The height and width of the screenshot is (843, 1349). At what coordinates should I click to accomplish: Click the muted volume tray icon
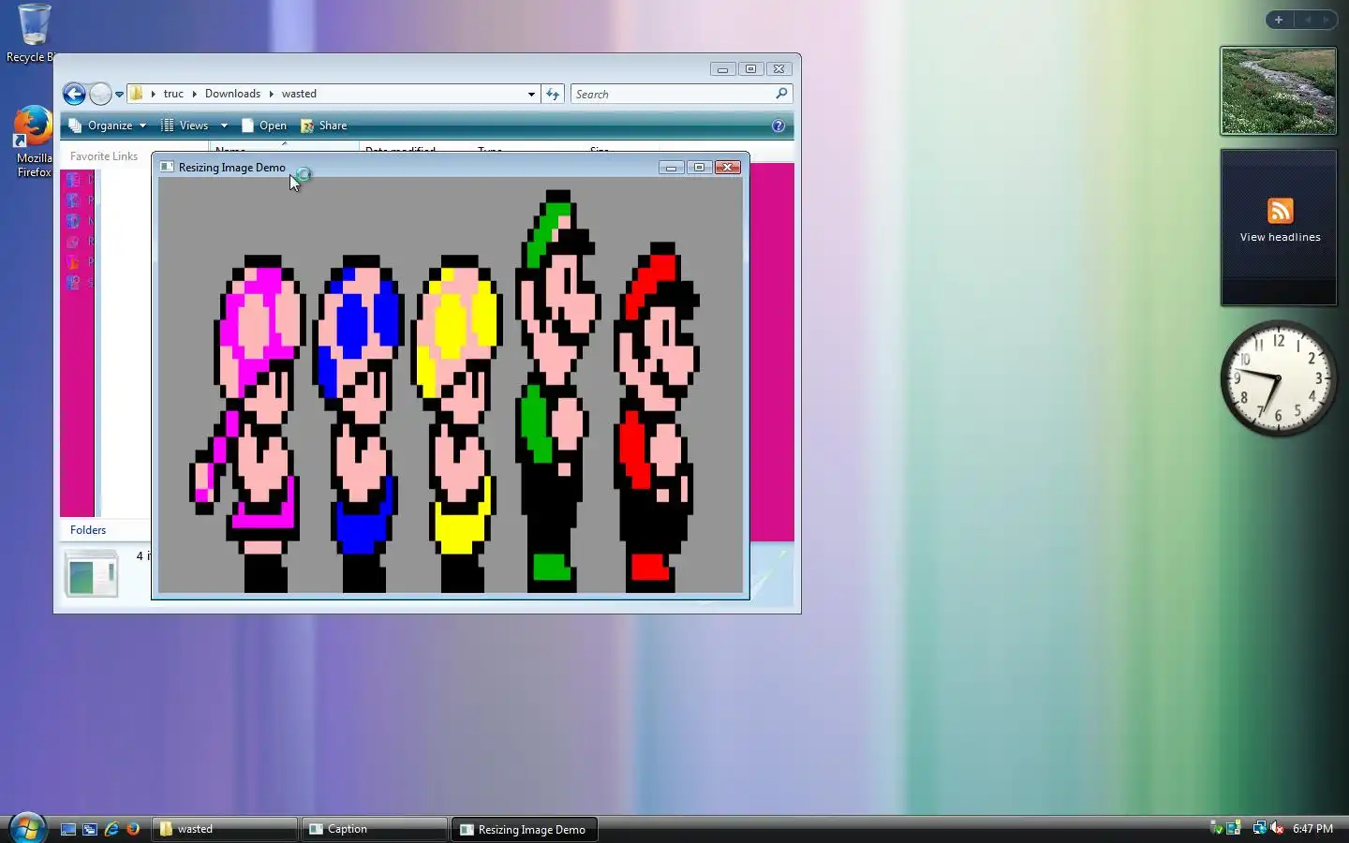tap(1277, 828)
